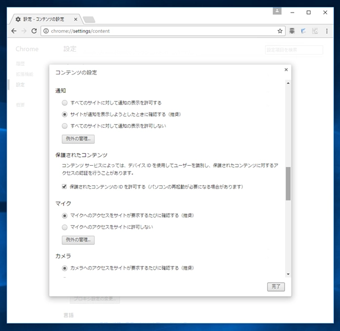Screen dimensions: 340x331
Task: Close the コンテンツの設定 dialog with the X
Action: coord(286,69)
